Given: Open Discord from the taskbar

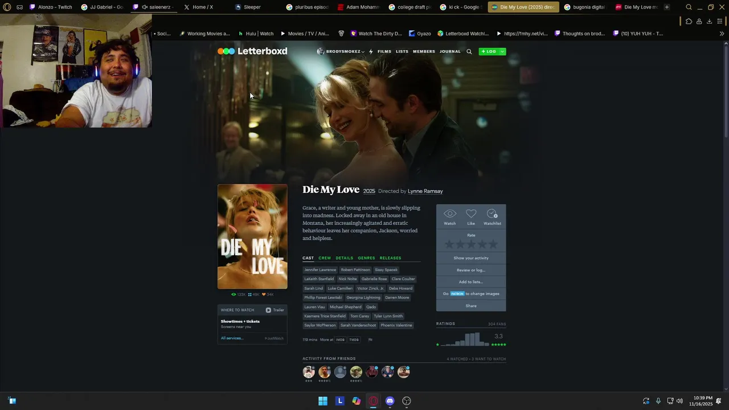Looking at the screenshot, I should pyautogui.click(x=390, y=401).
